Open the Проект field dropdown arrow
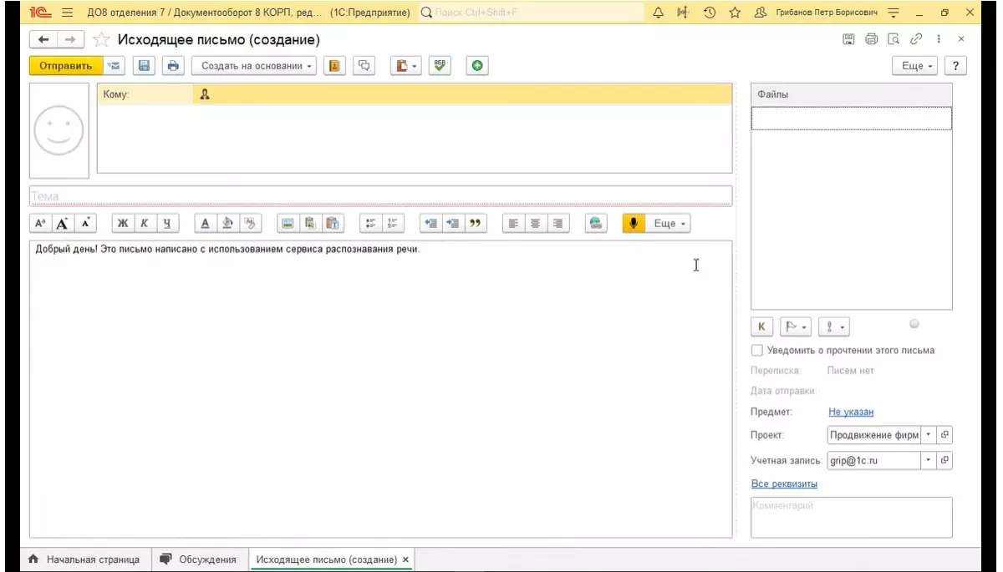This screenshot has width=1003, height=572. point(928,435)
